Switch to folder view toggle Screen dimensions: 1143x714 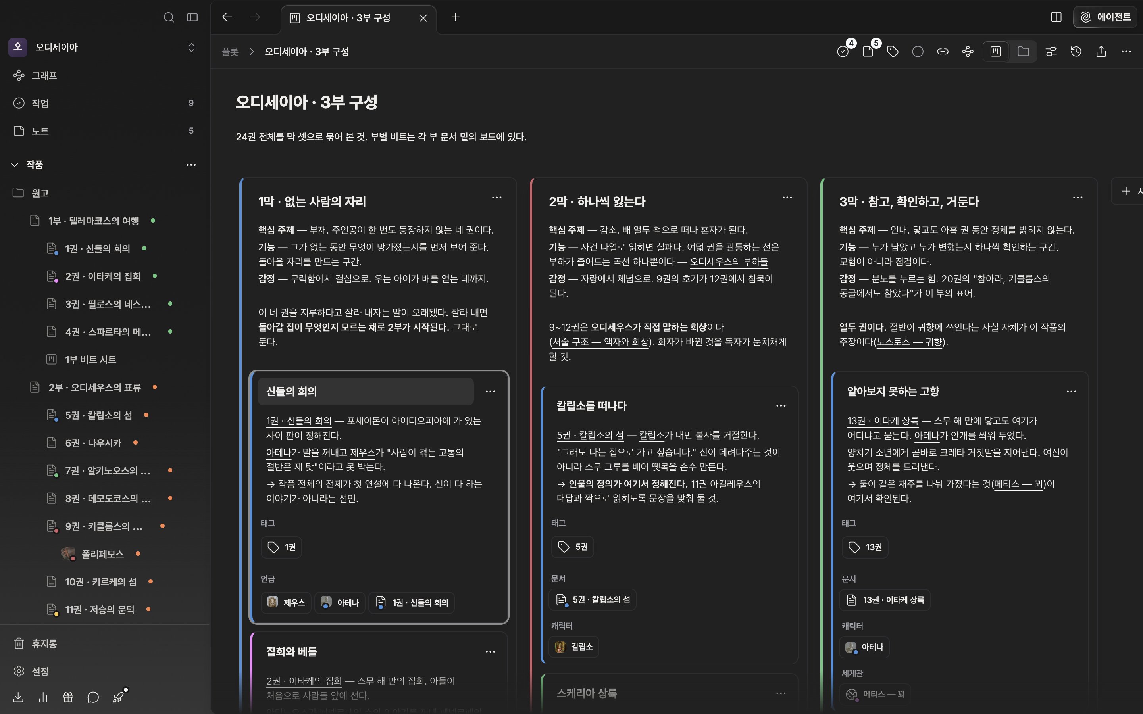pyautogui.click(x=1023, y=52)
